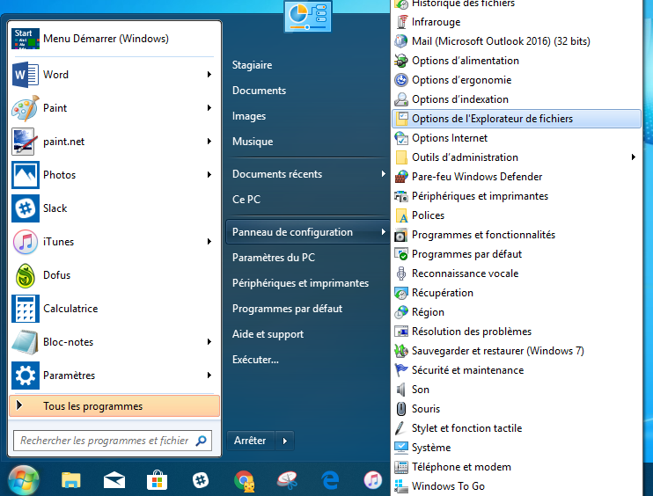
Task: Launch Paint from the pinned list
Action: click(113, 108)
